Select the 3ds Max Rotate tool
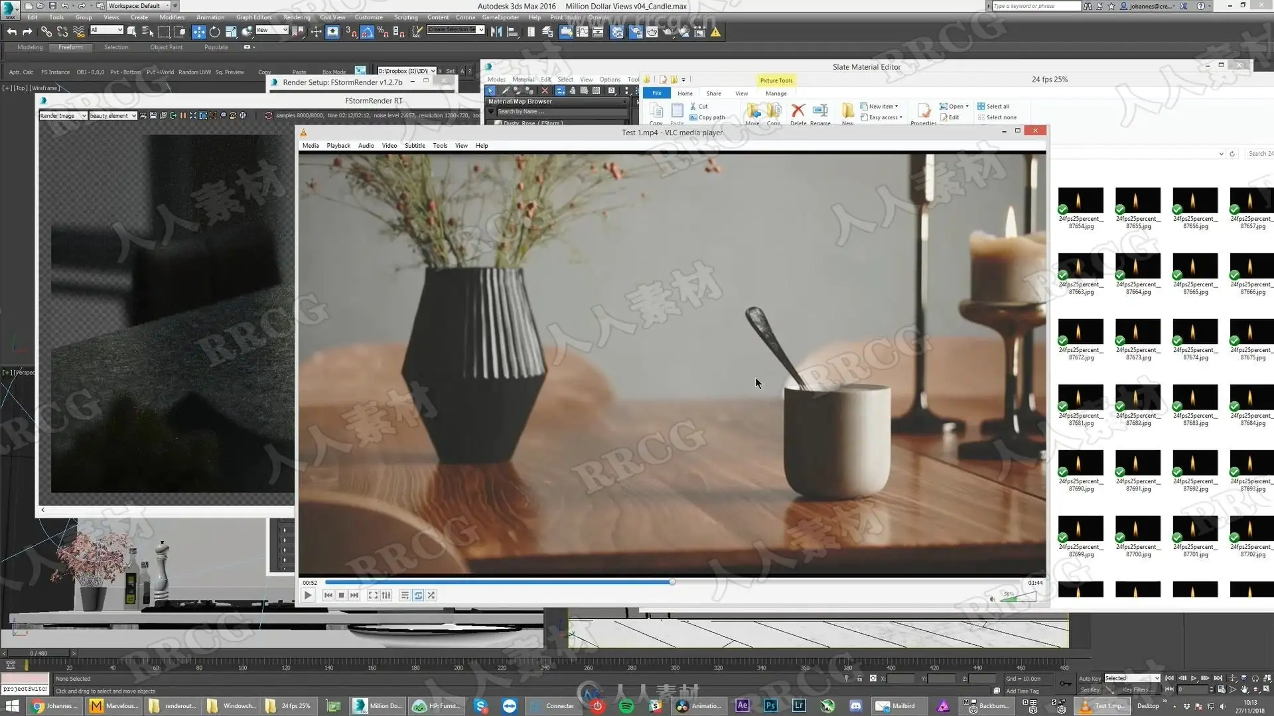 214,32
